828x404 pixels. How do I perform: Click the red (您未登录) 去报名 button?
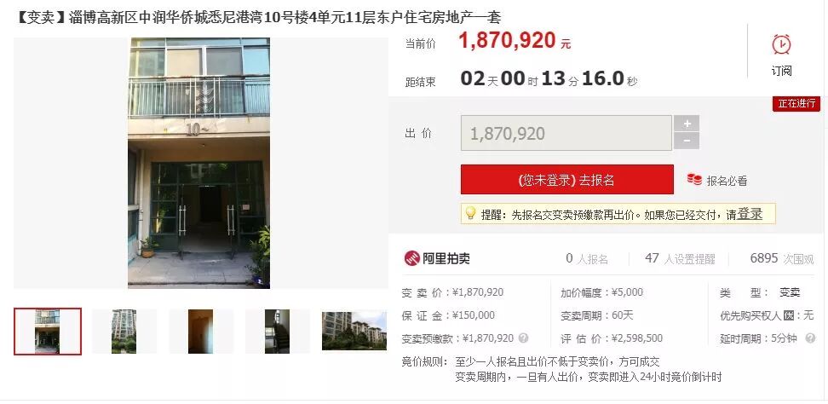pyautogui.click(x=567, y=180)
